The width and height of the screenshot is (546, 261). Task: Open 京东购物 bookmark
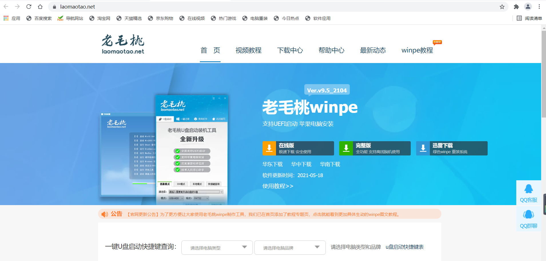pos(160,18)
